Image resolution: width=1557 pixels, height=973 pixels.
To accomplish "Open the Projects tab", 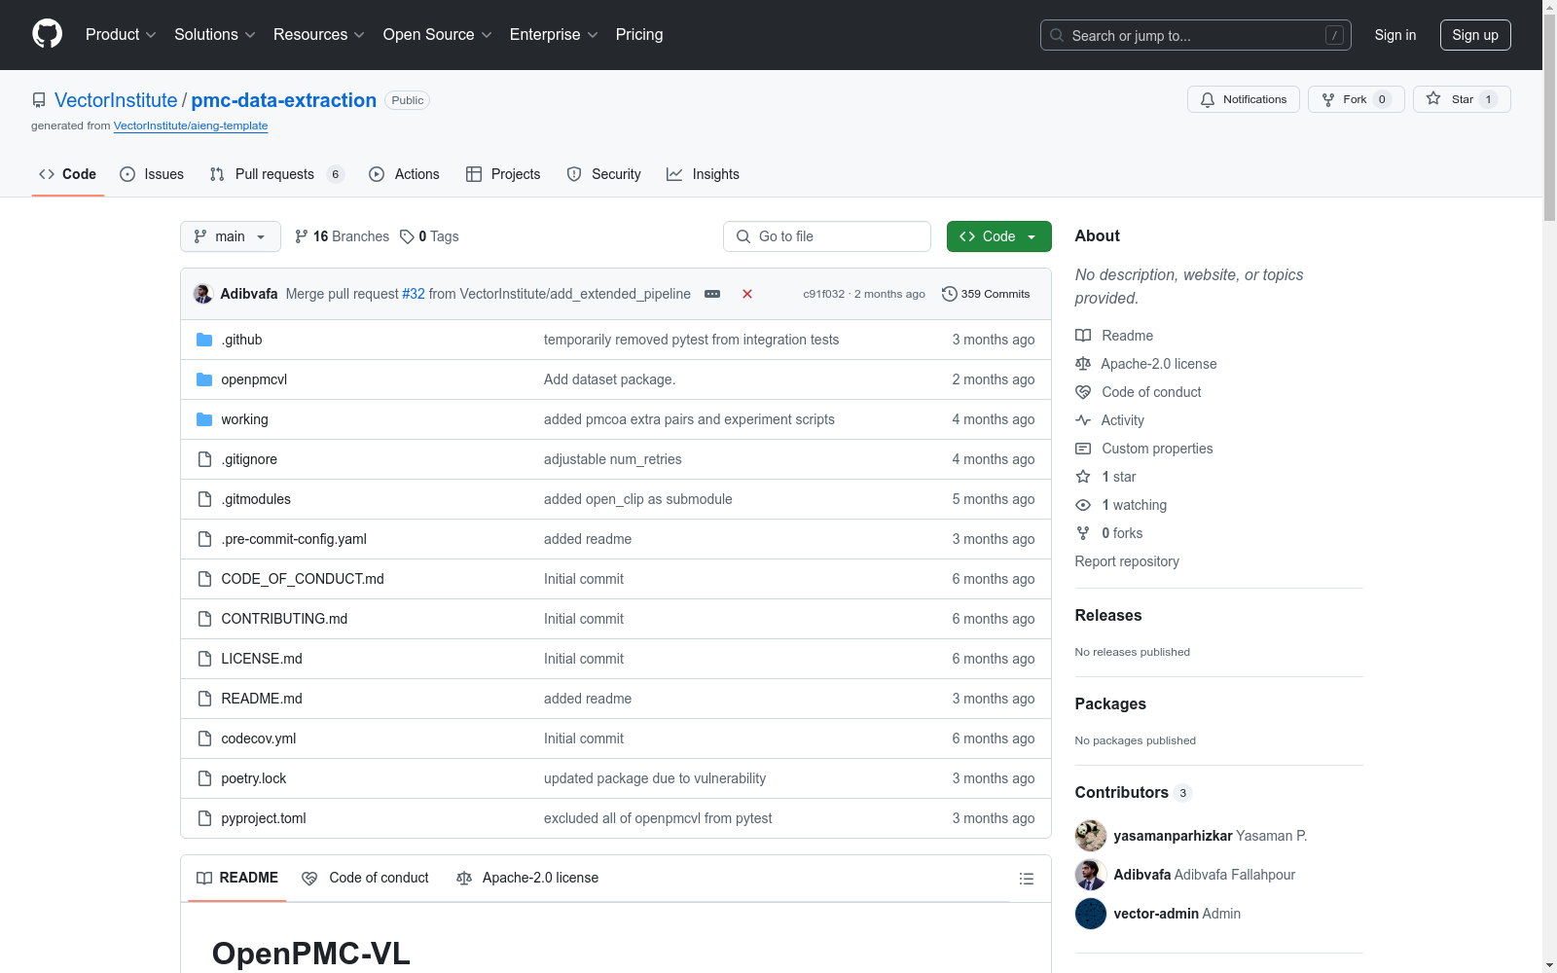I will (503, 174).
